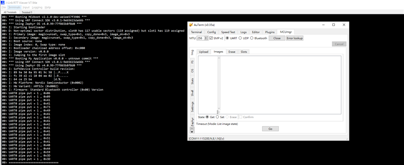Click the image list vertical scrollbar
404x165 pixels.
219,83
